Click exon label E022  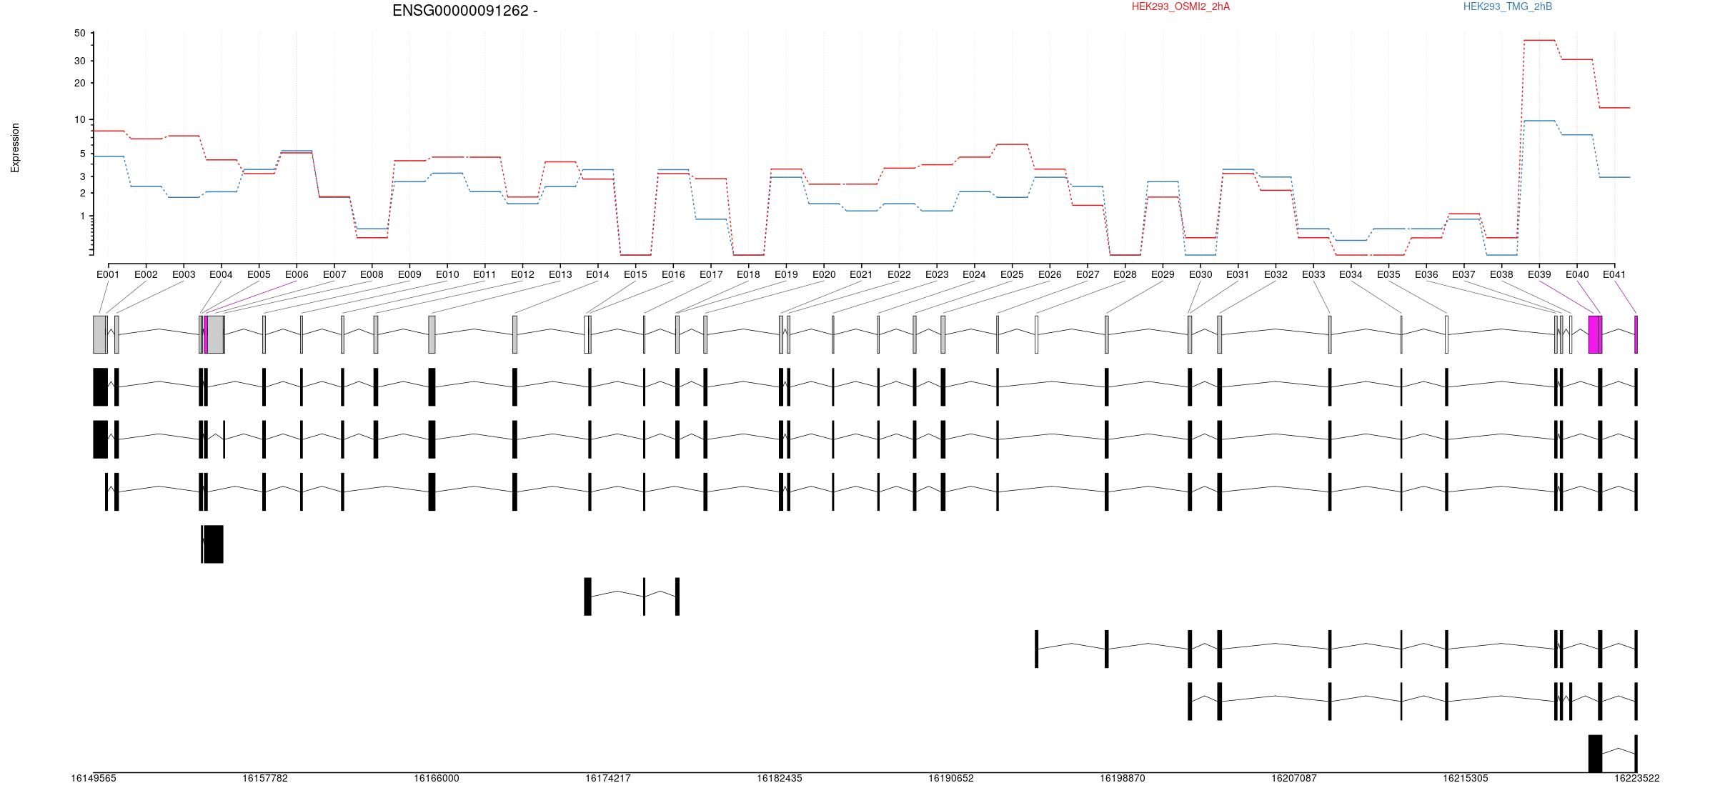pyautogui.click(x=899, y=274)
